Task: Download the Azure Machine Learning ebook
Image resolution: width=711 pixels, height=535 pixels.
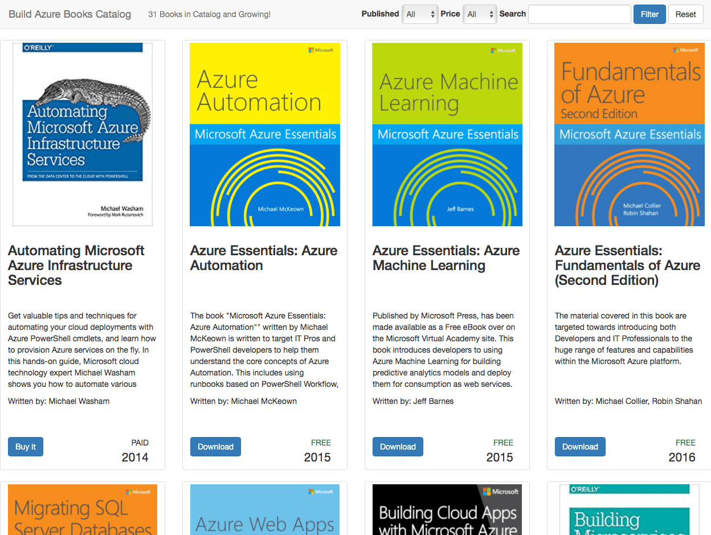Action: tap(398, 447)
